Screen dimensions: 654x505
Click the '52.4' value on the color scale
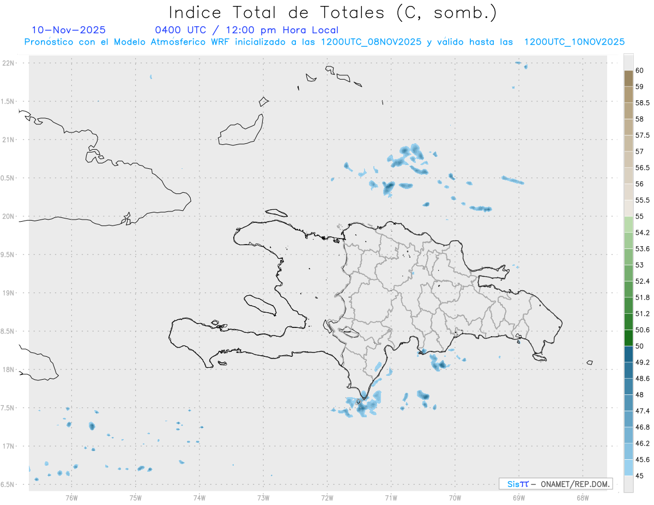[x=643, y=281]
